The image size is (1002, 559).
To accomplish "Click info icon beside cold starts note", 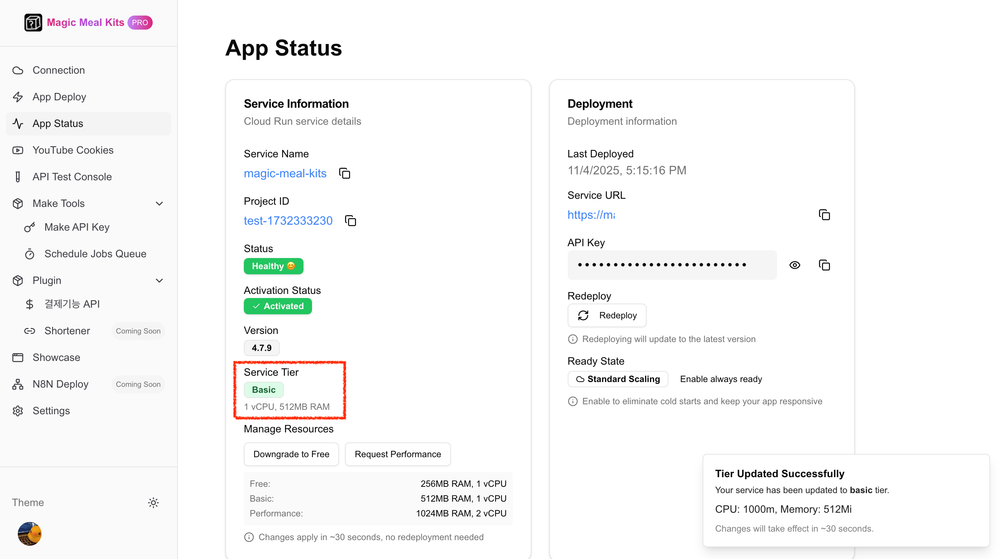I will (x=573, y=401).
